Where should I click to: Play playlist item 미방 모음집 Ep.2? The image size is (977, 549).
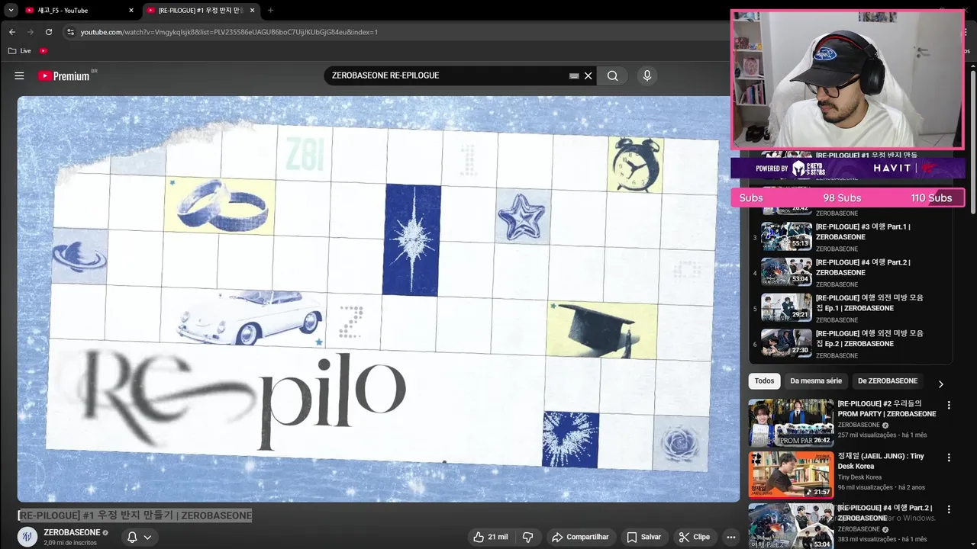(x=850, y=343)
